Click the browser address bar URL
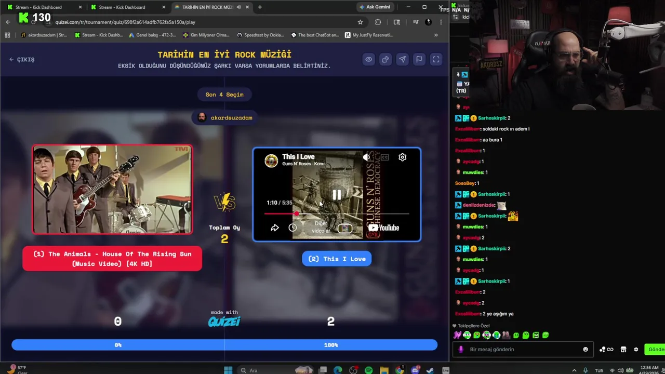 tap(125, 22)
